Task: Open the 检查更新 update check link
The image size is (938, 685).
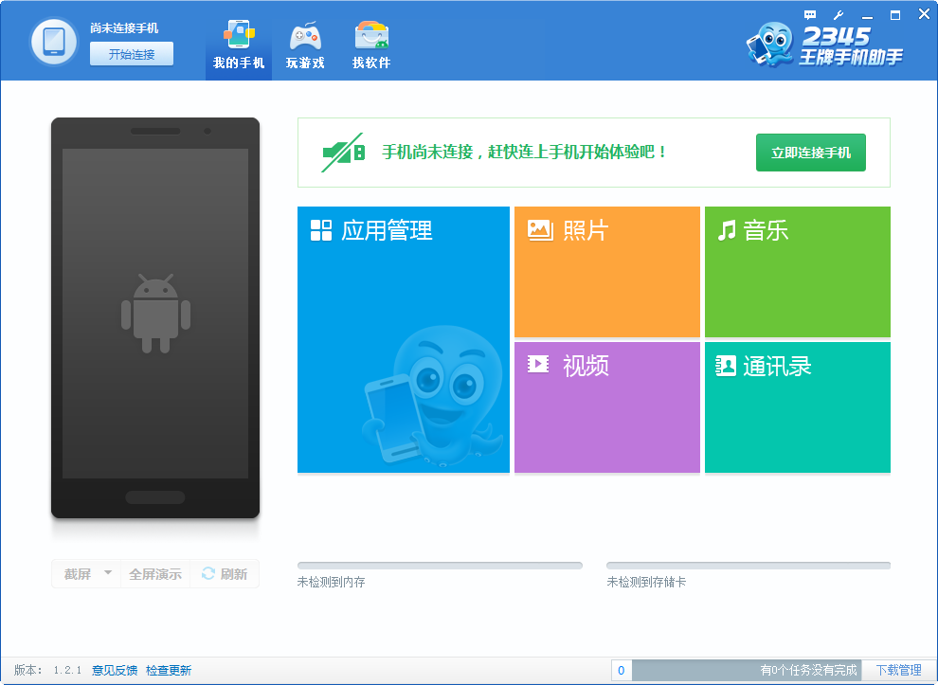Action: coord(168,670)
